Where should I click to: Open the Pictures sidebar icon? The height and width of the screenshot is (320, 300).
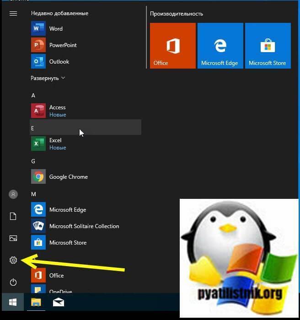click(13, 238)
